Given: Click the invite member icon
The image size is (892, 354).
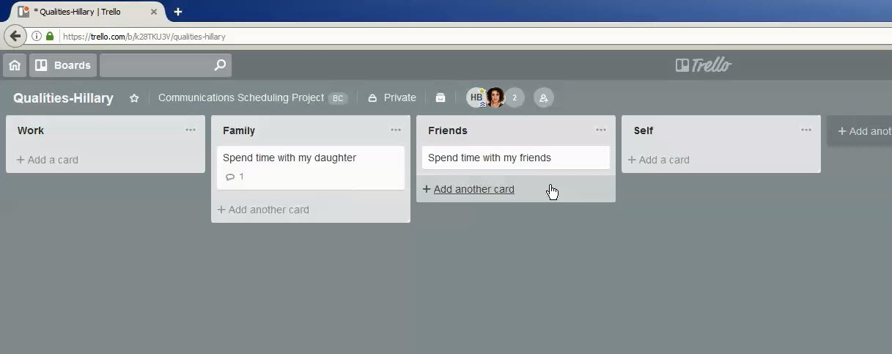Looking at the screenshot, I should pyautogui.click(x=543, y=97).
